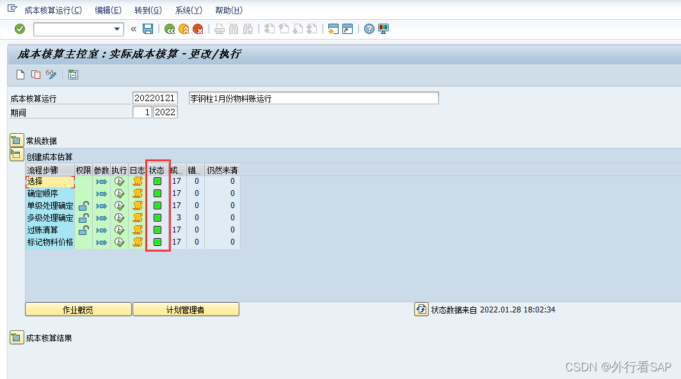
Task: Go to the first page icon
Action: pos(269,29)
